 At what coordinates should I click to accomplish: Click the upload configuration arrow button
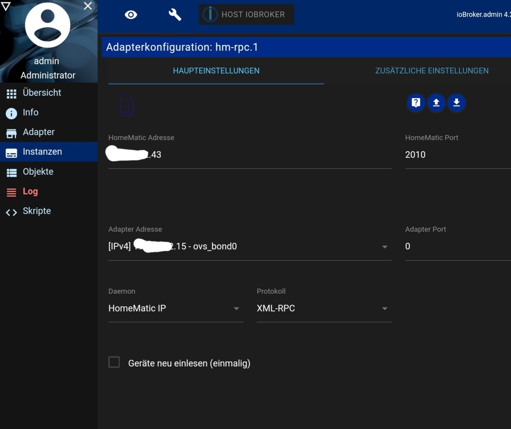[x=436, y=102]
